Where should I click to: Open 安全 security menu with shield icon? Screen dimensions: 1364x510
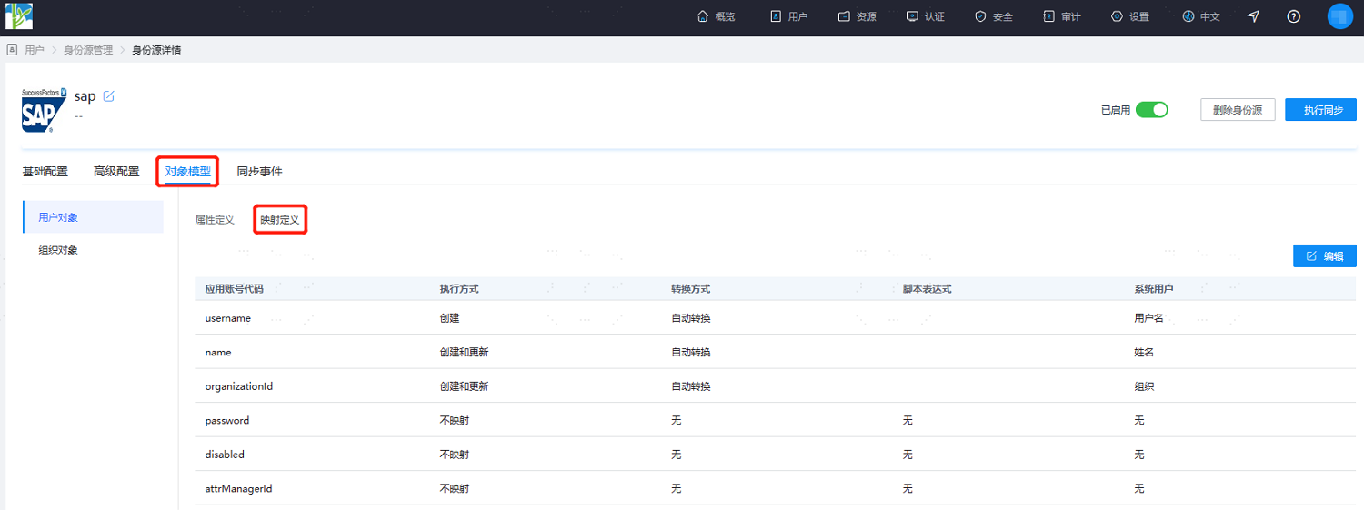[x=993, y=16]
